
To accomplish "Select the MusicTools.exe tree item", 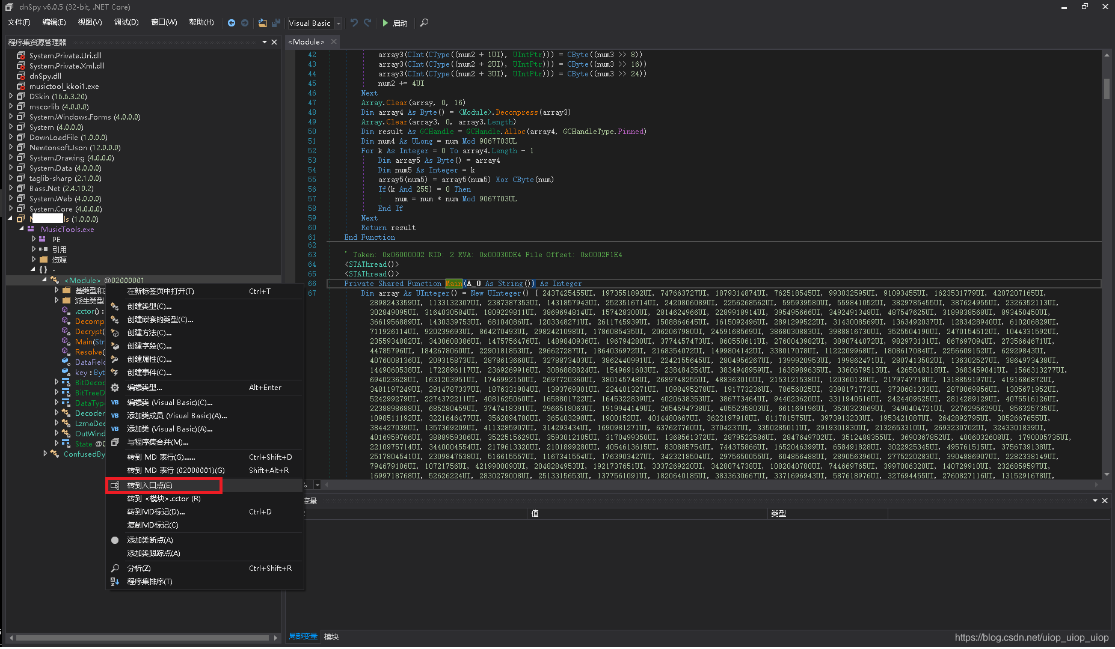I will (x=66, y=229).
